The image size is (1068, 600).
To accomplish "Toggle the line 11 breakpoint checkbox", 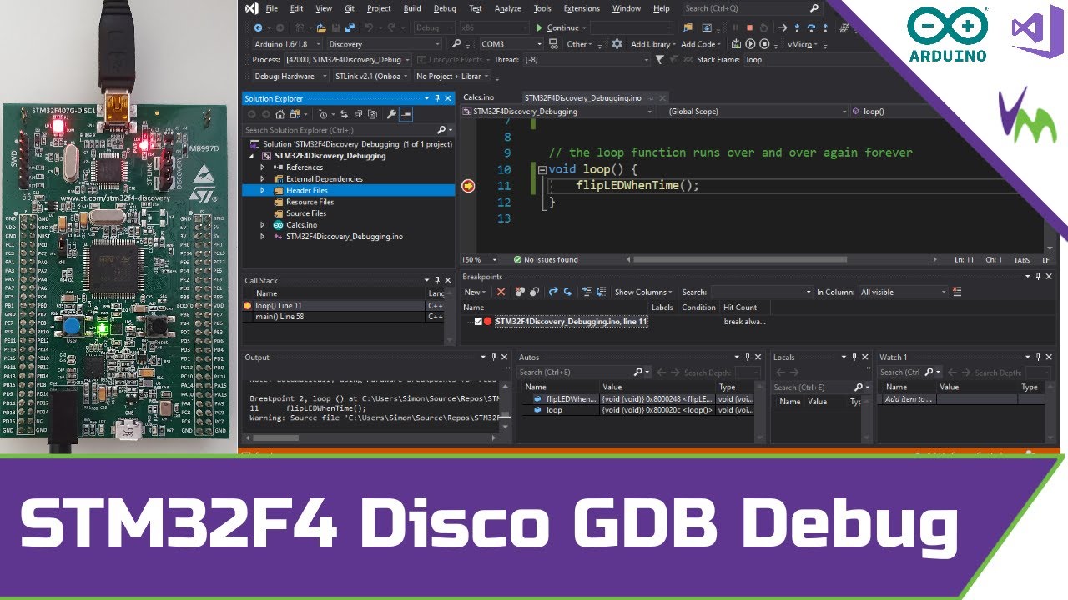I will tap(478, 321).
